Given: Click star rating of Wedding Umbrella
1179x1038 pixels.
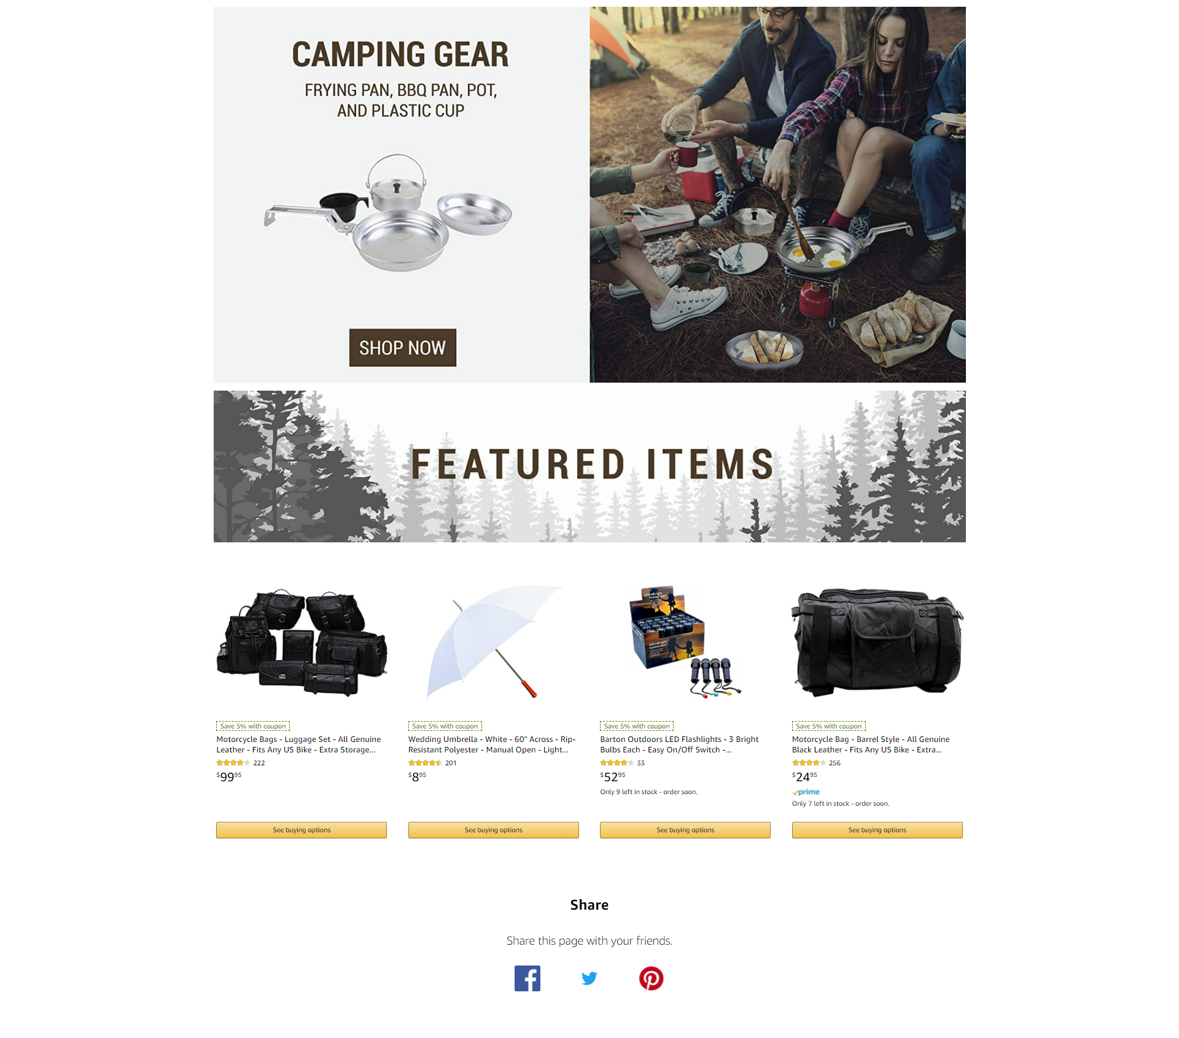Looking at the screenshot, I should click(425, 763).
